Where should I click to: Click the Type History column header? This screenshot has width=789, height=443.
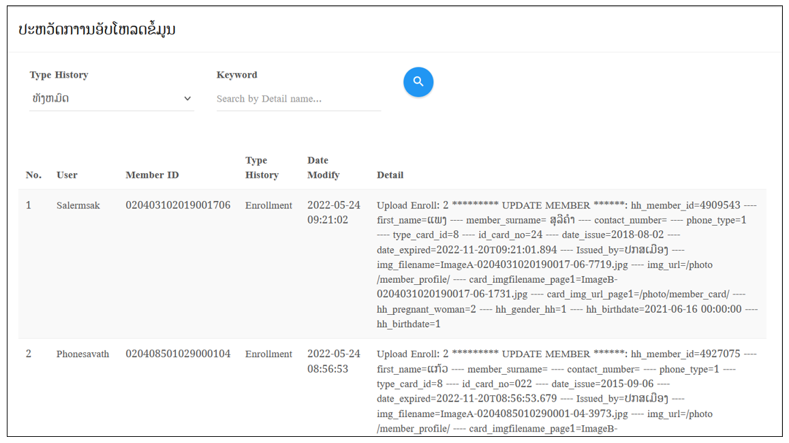pyautogui.click(x=262, y=168)
